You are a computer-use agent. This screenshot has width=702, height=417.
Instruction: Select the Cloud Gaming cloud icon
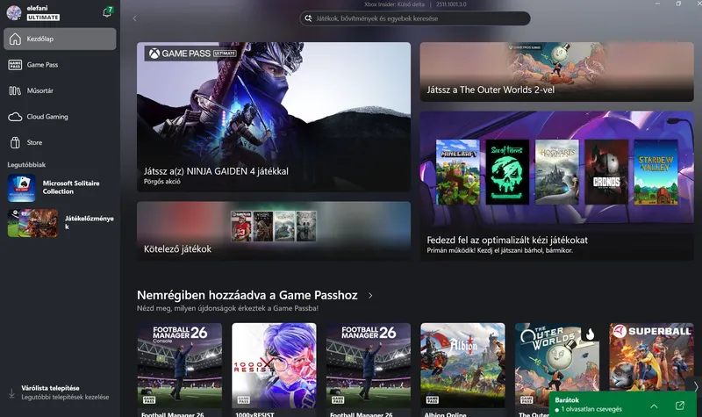(15, 117)
